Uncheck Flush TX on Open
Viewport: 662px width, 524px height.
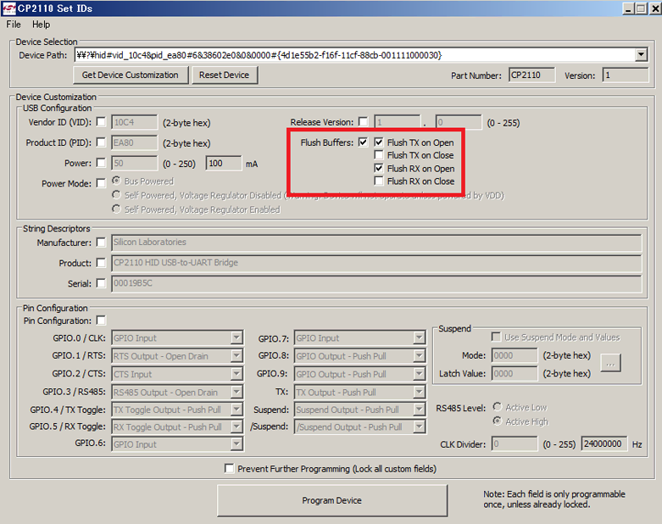379,142
